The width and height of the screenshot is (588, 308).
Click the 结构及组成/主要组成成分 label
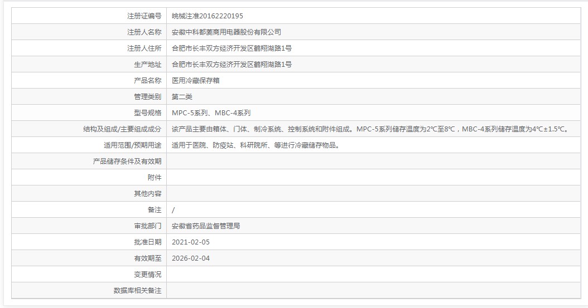coord(122,129)
